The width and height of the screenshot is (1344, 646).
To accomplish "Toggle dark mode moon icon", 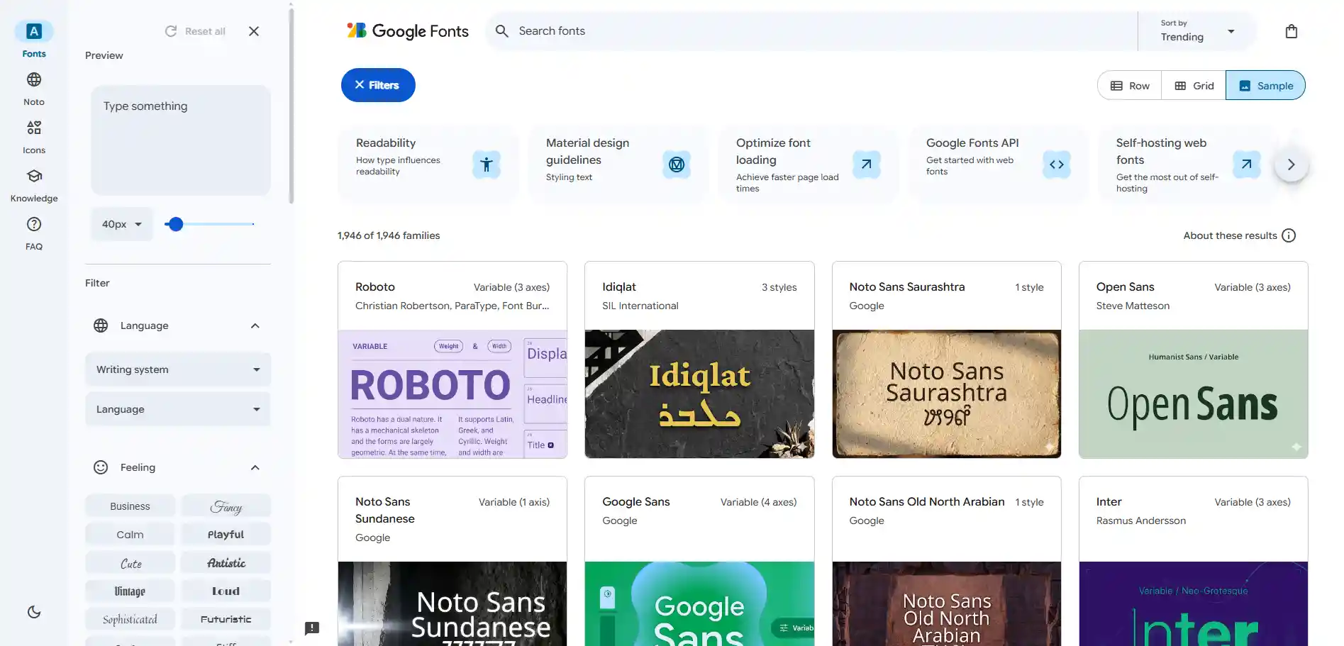I will click(34, 612).
